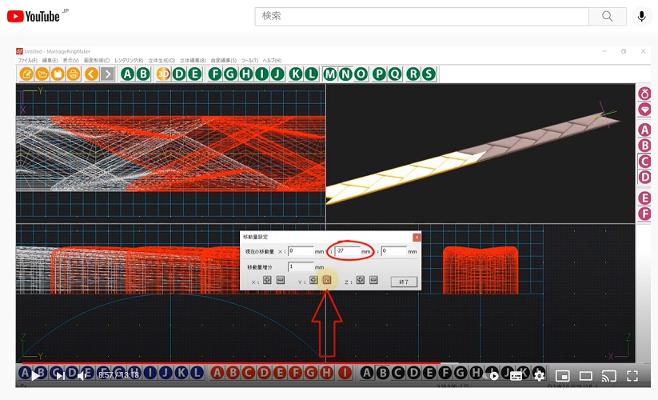Click the 終了 button in the dialog

click(404, 282)
